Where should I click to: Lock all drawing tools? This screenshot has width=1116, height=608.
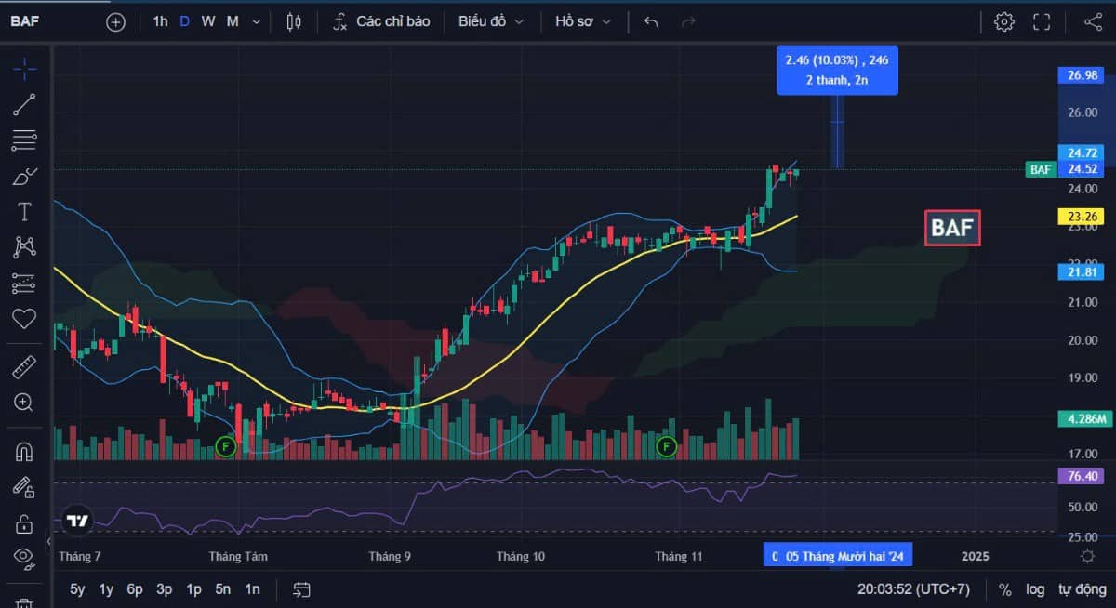pyautogui.click(x=25, y=523)
